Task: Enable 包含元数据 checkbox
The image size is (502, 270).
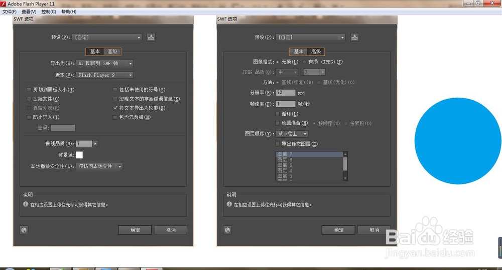Action: (115, 117)
